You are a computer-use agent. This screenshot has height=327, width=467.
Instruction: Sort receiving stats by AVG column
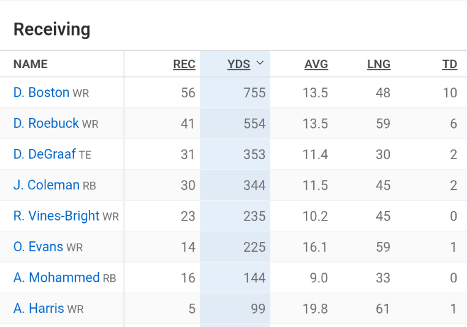(x=316, y=64)
